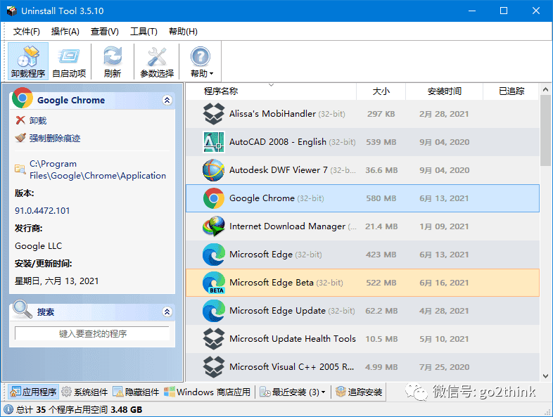Image resolution: width=553 pixels, height=417 pixels.
Task: Open the 帮助(H) menu
Action: 183,32
